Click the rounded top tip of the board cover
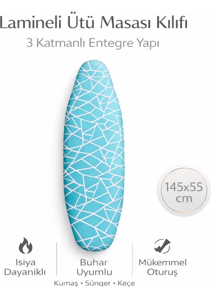 click(95, 66)
